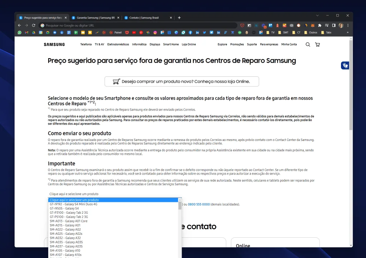Open the YouTube bookmark icon
The image size is (366, 258).
pyautogui.click(x=134, y=32)
